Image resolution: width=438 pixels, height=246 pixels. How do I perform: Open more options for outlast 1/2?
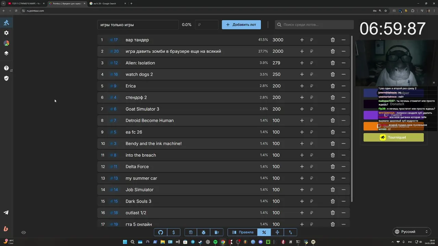tap(344, 213)
